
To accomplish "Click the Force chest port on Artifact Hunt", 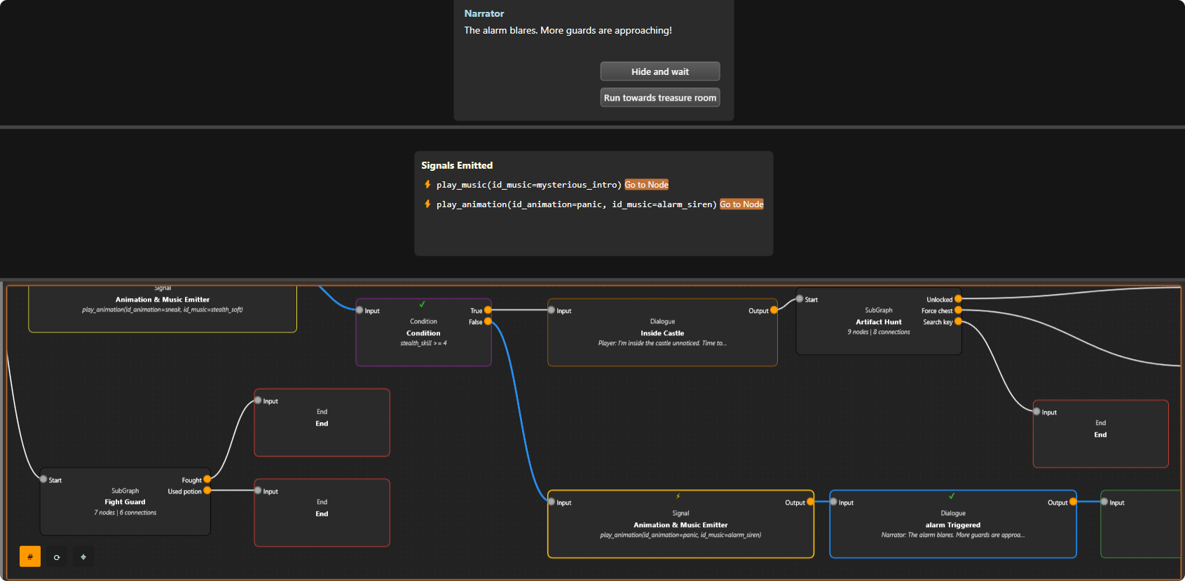I will 958,310.
